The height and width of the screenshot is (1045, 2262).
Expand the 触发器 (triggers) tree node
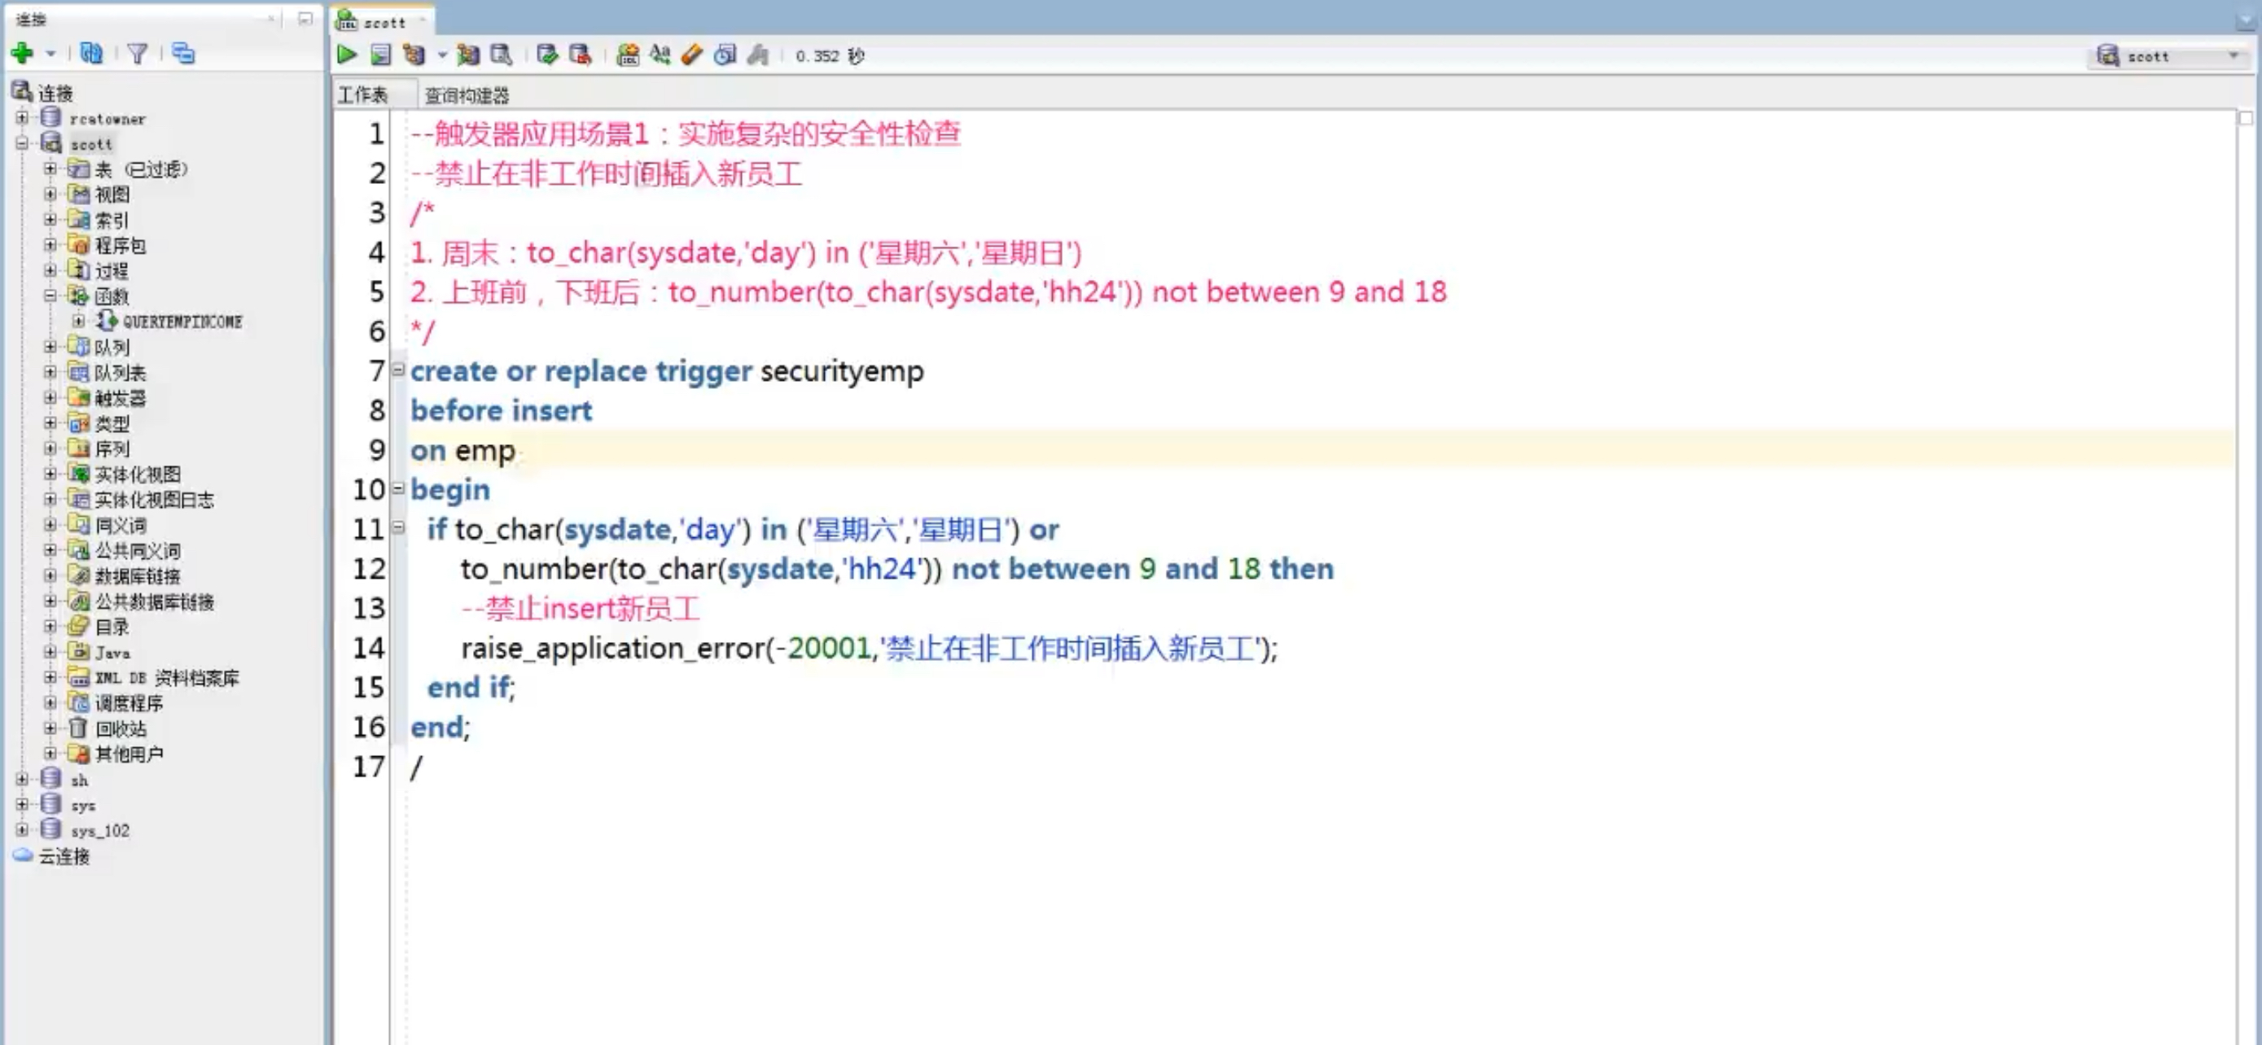[x=50, y=397]
